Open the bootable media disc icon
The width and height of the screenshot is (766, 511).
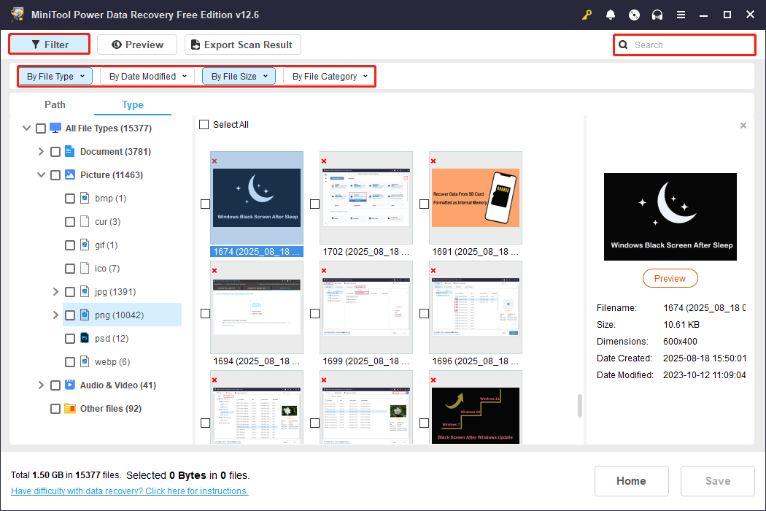634,15
